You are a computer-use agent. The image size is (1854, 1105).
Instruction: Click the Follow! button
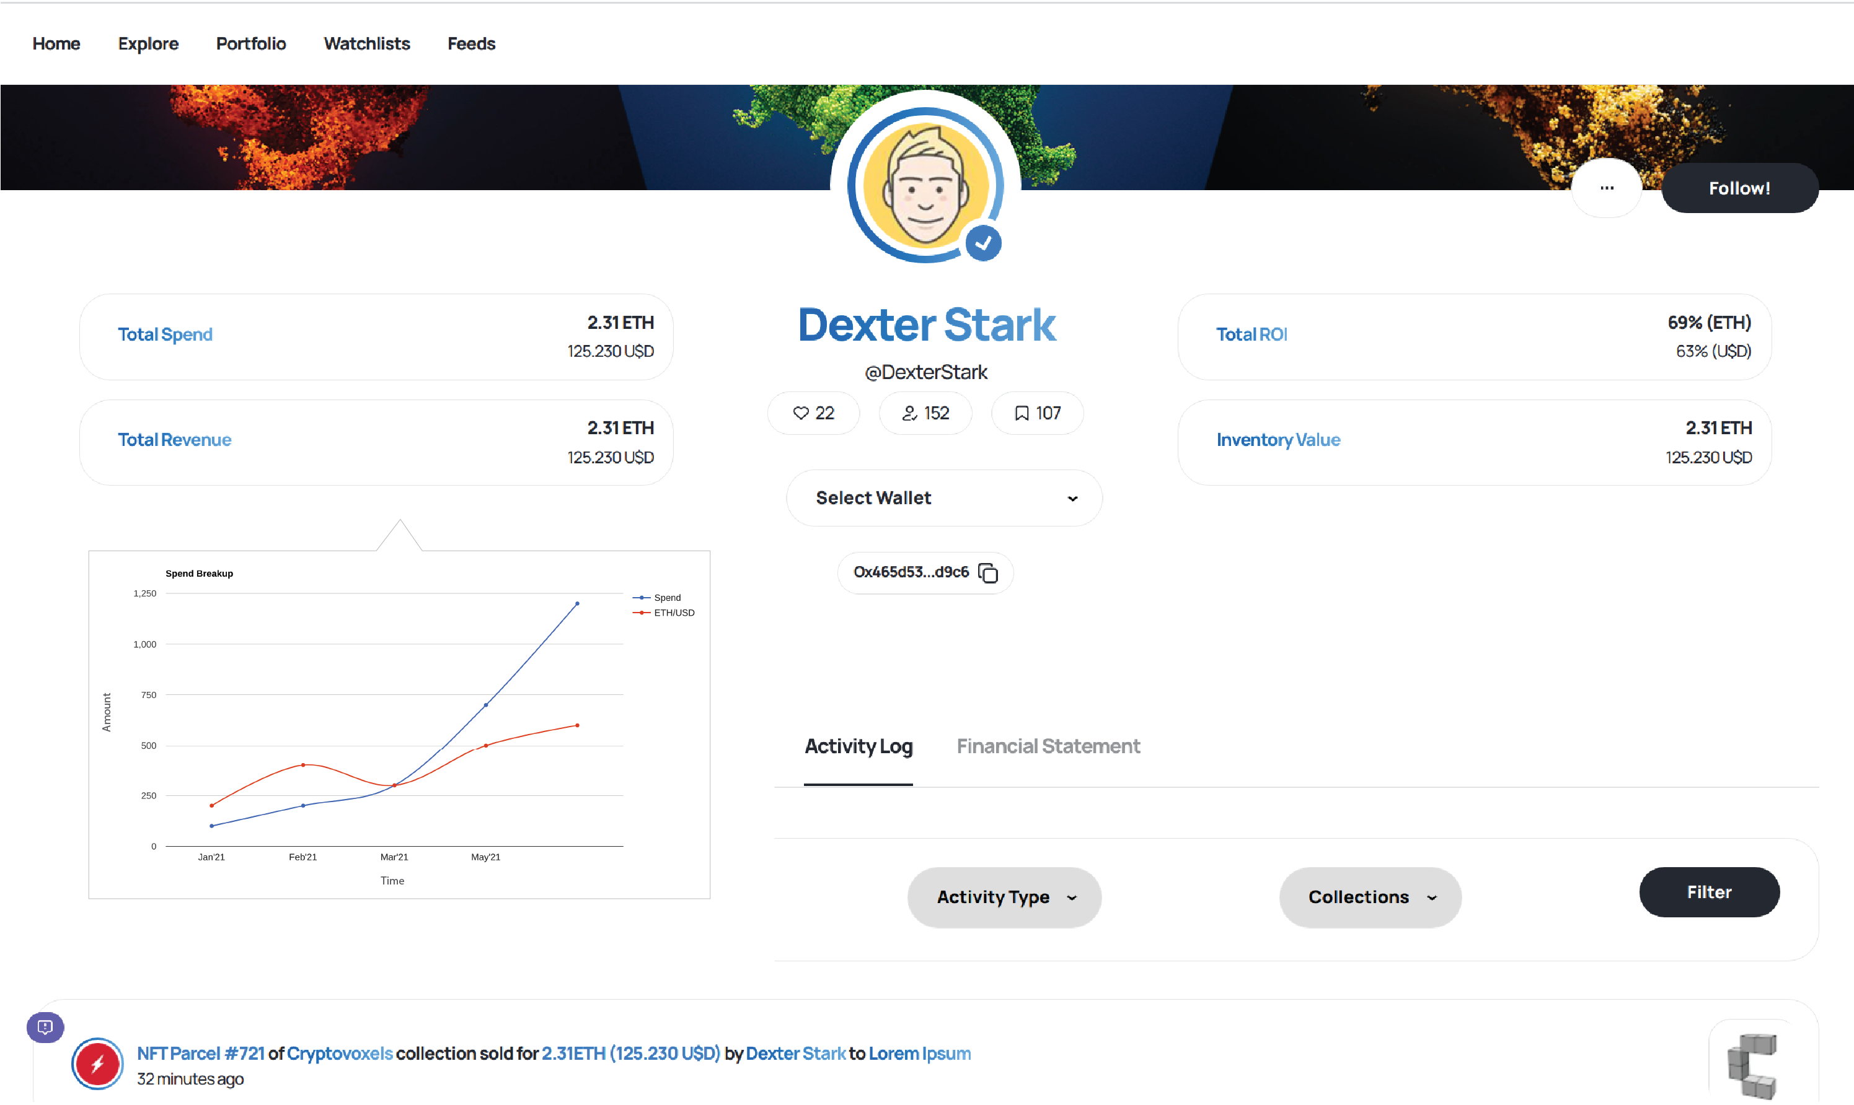tap(1739, 188)
